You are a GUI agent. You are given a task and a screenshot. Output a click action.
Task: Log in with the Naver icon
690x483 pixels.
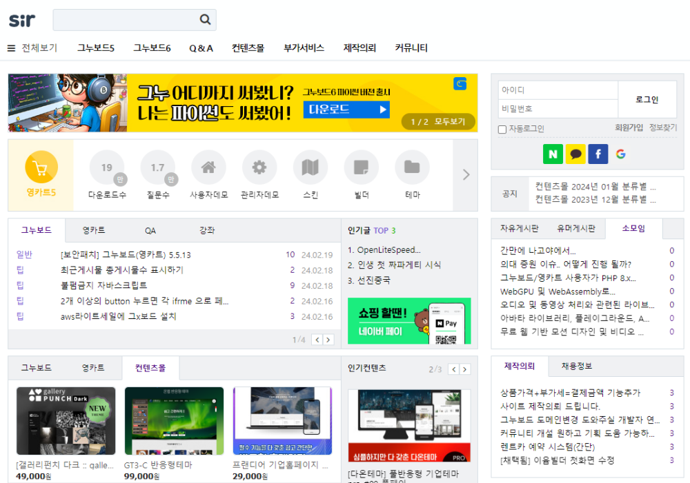(553, 154)
